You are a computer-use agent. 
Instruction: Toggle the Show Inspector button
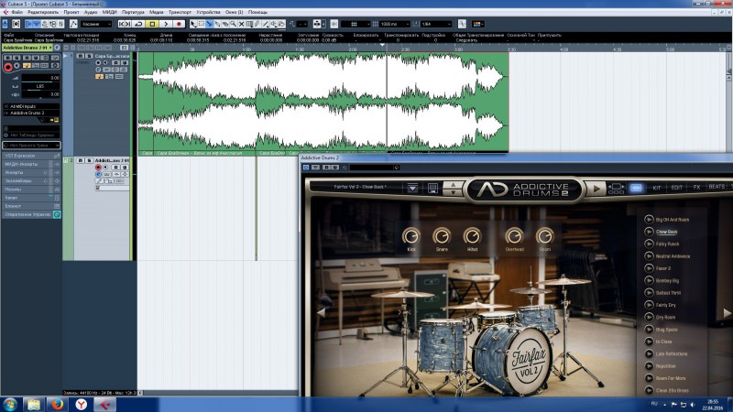tap(29, 24)
